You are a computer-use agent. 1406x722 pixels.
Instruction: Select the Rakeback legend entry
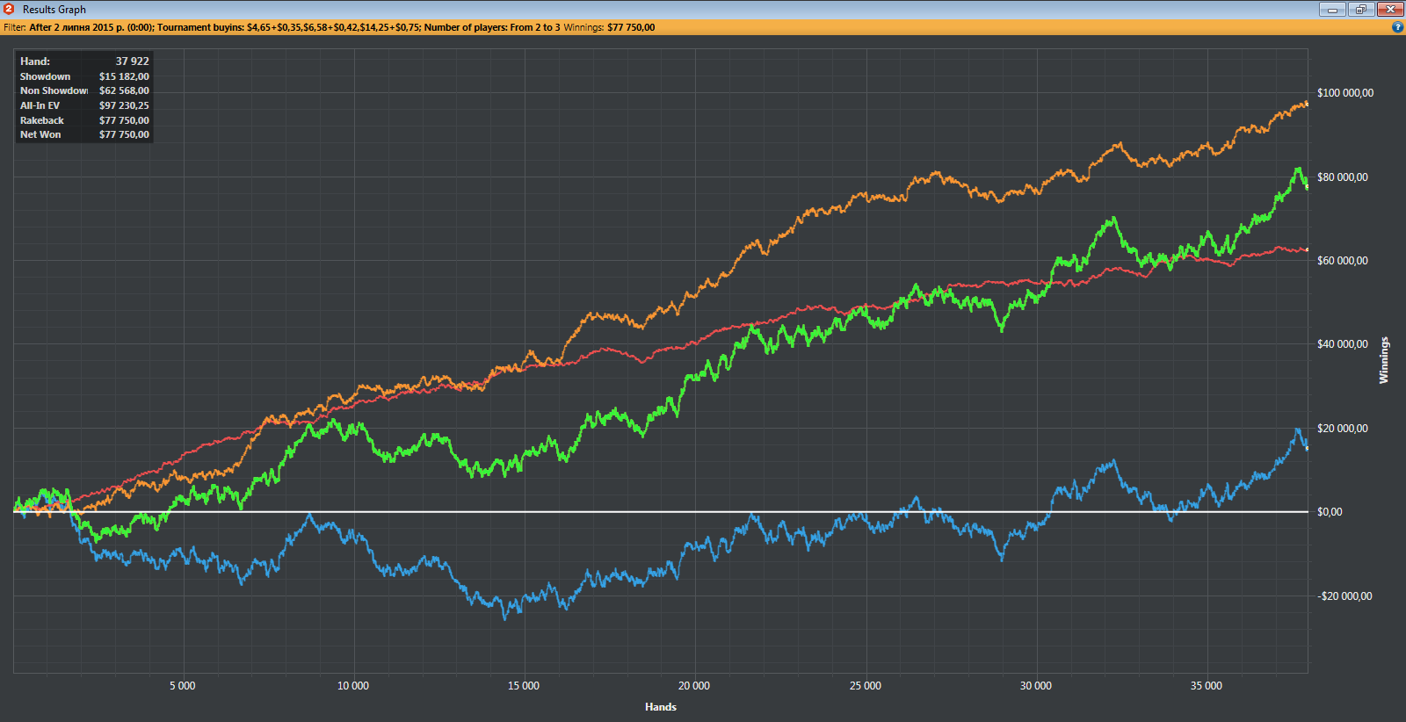pyautogui.click(x=84, y=120)
